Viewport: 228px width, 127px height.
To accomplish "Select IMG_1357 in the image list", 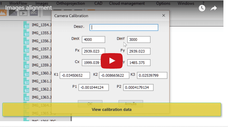I will (x=37, y=49).
